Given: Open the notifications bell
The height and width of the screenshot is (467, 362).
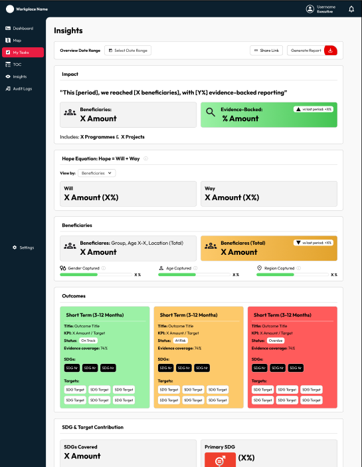Looking at the screenshot, I should point(351,9).
